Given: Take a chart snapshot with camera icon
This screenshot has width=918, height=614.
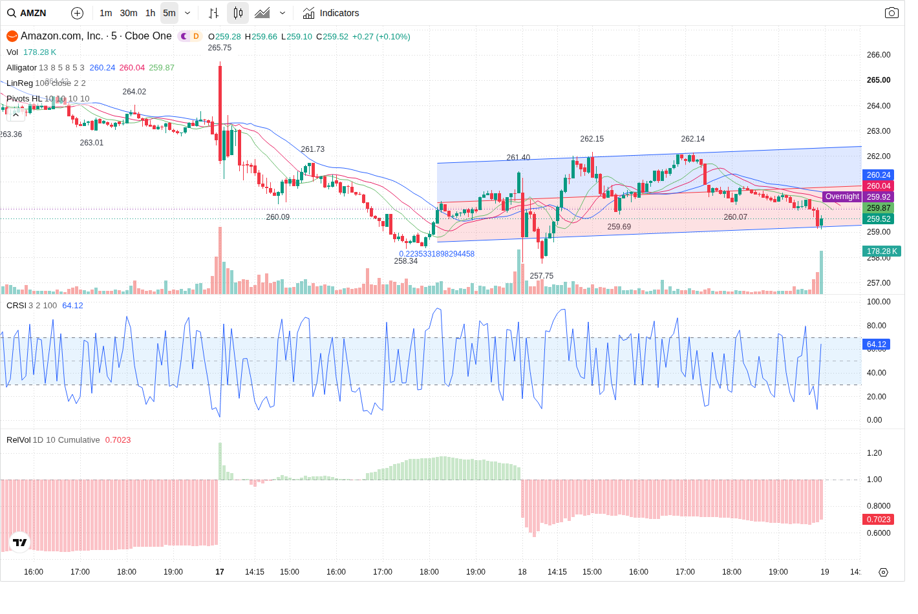Looking at the screenshot, I should (x=891, y=13).
